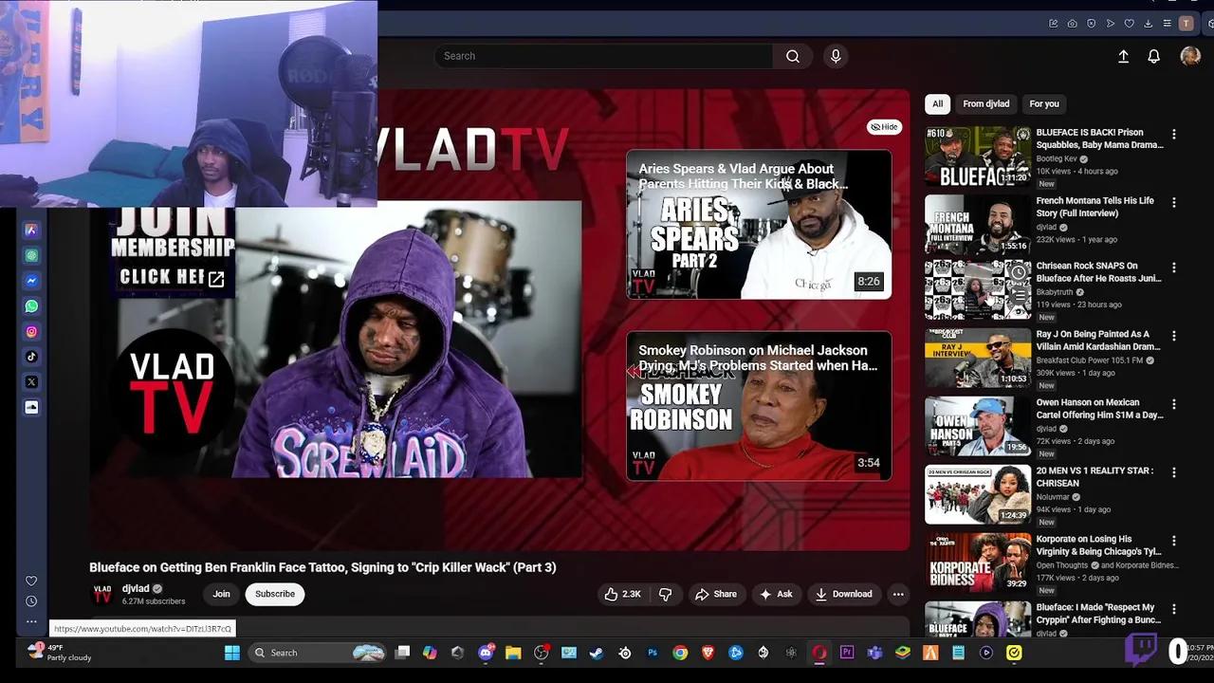Open Opera downloads icon in toolbar
Image resolution: width=1214 pixels, height=683 pixels.
coord(1148,24)
